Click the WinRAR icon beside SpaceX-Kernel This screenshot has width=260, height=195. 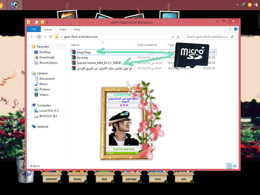(74, 63)
